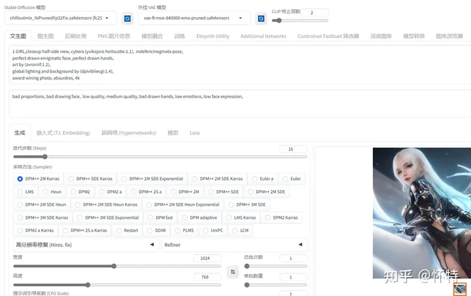Screen dimensions: 471x296
Task: Select the DPM2 a sampler
Action: point(111,192)
